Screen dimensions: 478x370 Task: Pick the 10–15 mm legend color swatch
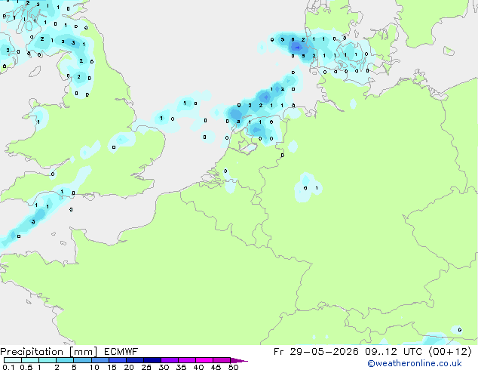100,360
